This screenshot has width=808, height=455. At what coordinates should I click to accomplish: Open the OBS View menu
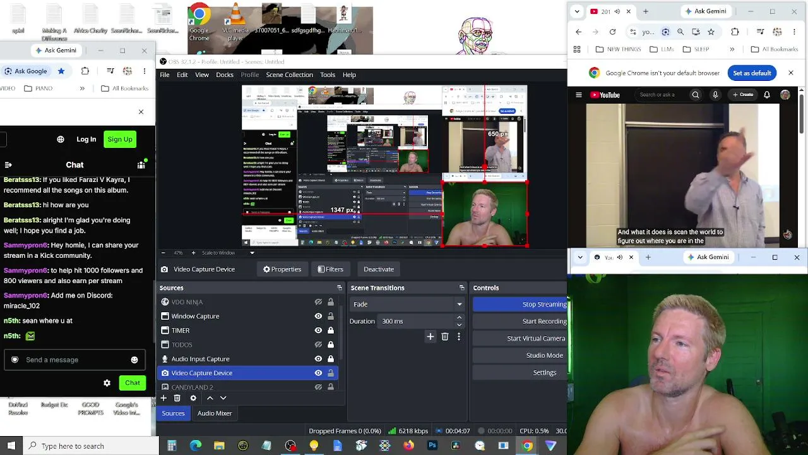[202, 75]
